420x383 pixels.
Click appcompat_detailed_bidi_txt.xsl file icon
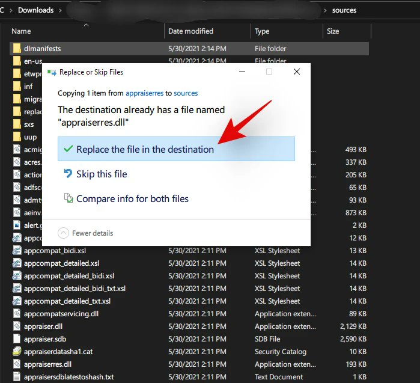pos(17,288)
